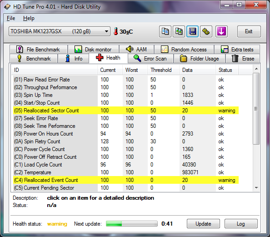Open the TOSHIBA MK1237GSX drive dropdown
This screenshot has height=237, width=270.
pos(60,31)
